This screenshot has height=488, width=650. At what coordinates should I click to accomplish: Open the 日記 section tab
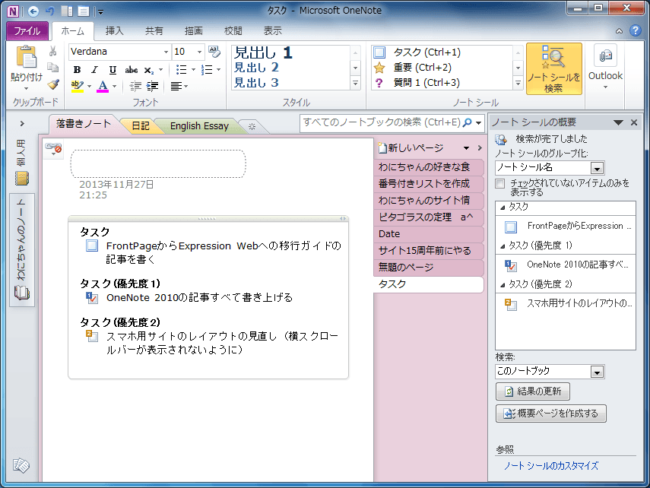click(141, 126)
